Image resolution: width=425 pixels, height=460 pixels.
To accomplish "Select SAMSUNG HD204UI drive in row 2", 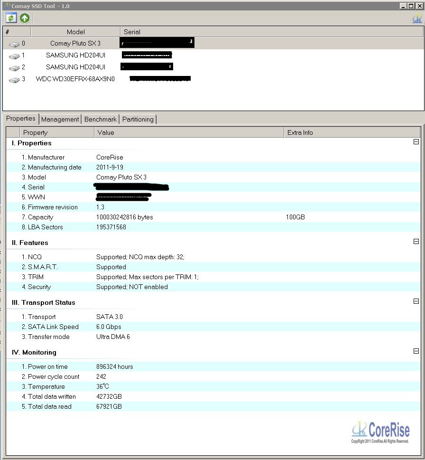I will coord(213,67).
